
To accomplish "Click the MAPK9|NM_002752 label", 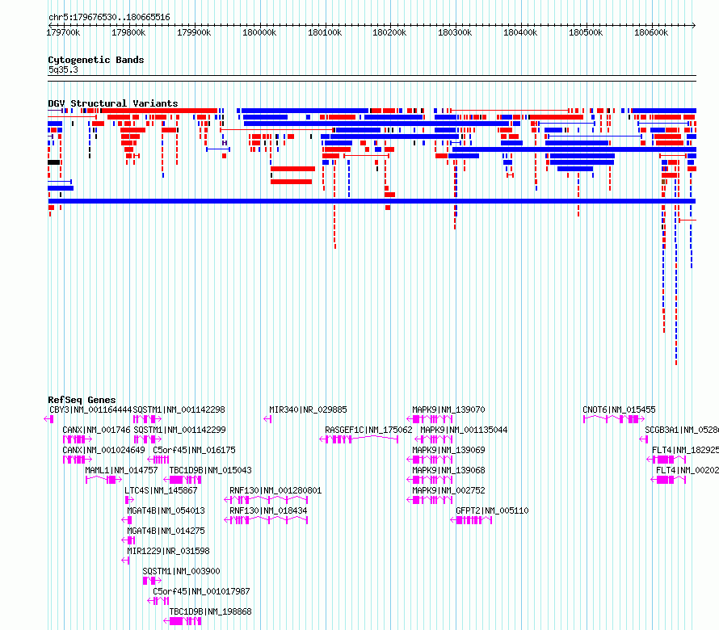I will tap(448, 490).
